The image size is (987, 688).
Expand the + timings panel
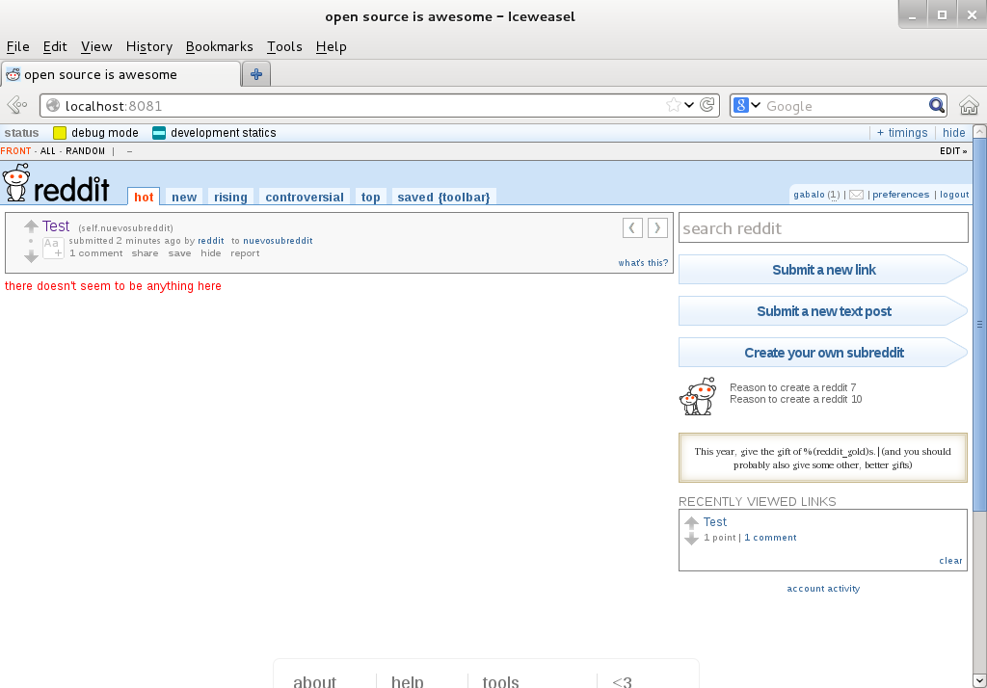(902, 133)
